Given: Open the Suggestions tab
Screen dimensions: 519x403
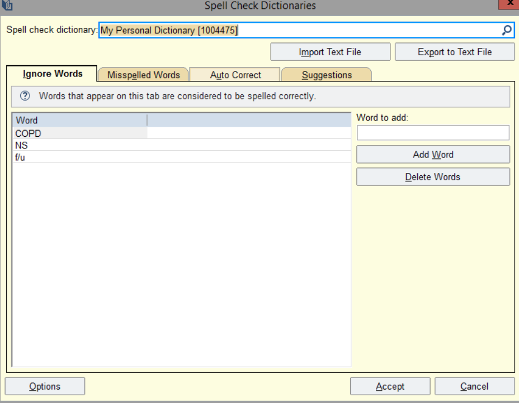Looking at the screenshot, I should point(327,75).
